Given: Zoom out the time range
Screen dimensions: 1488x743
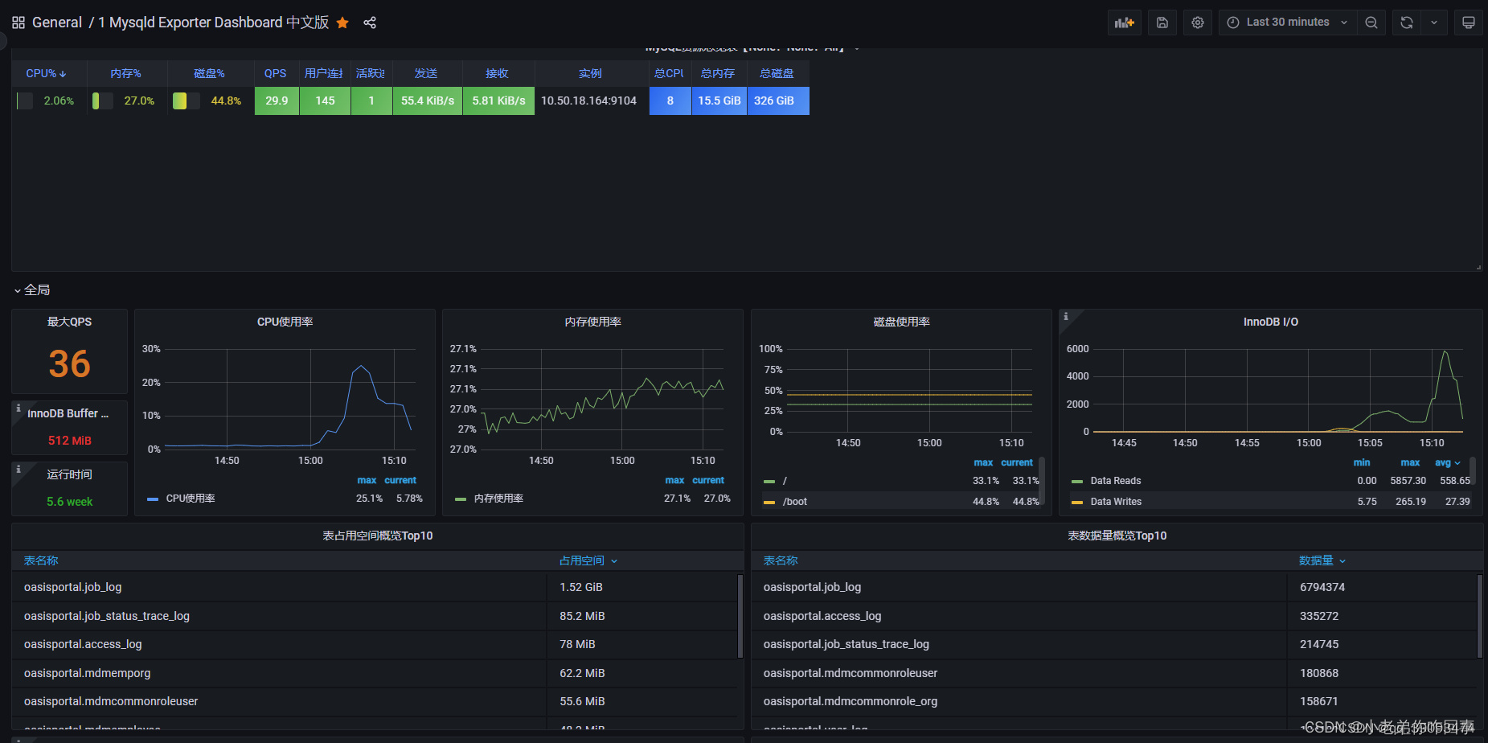Looking at the screenshot, I should click(1371, 23).
